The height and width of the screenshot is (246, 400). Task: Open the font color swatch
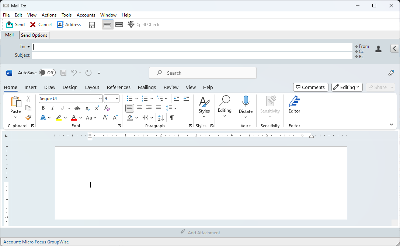[74, 117]
